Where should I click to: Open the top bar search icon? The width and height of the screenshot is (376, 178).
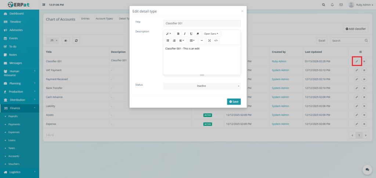[x=323, y=5]
